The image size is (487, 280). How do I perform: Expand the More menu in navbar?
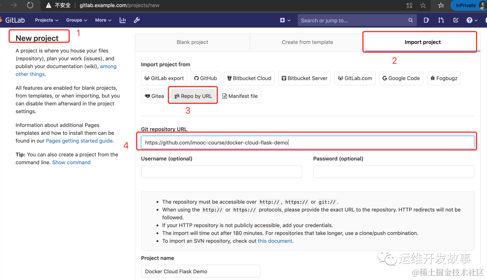pos(103,20)
